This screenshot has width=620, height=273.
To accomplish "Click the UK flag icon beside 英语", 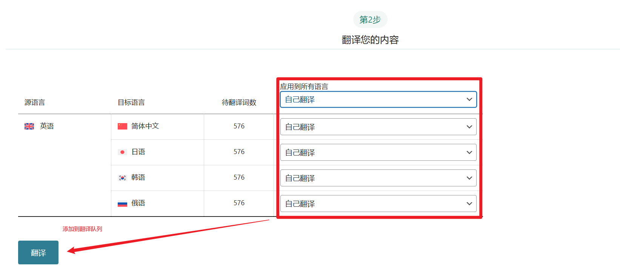I will point(29,126).
